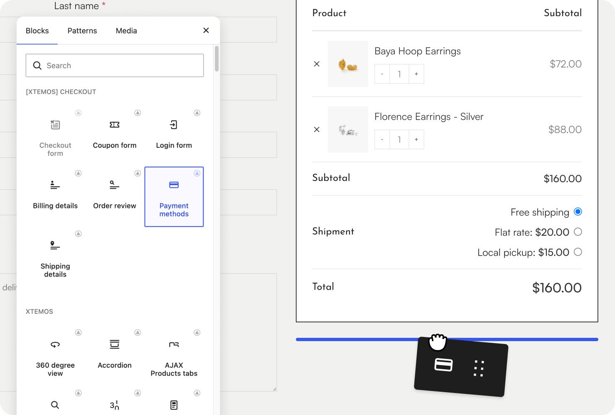Decrease Baya Hoop Earrings quantity

(382, 74)
